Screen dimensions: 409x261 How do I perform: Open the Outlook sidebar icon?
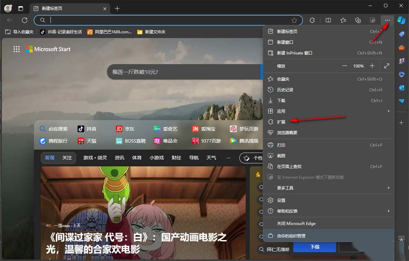[402, 88]
